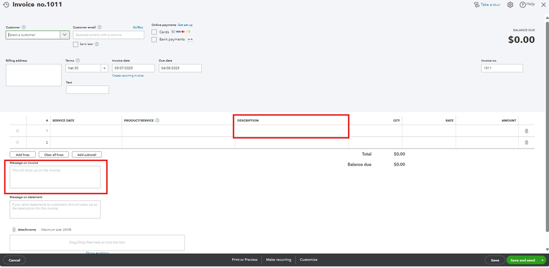Open Customize in the footer bar
This screenshot has width=549, height=268.
(x=308, y=260)
